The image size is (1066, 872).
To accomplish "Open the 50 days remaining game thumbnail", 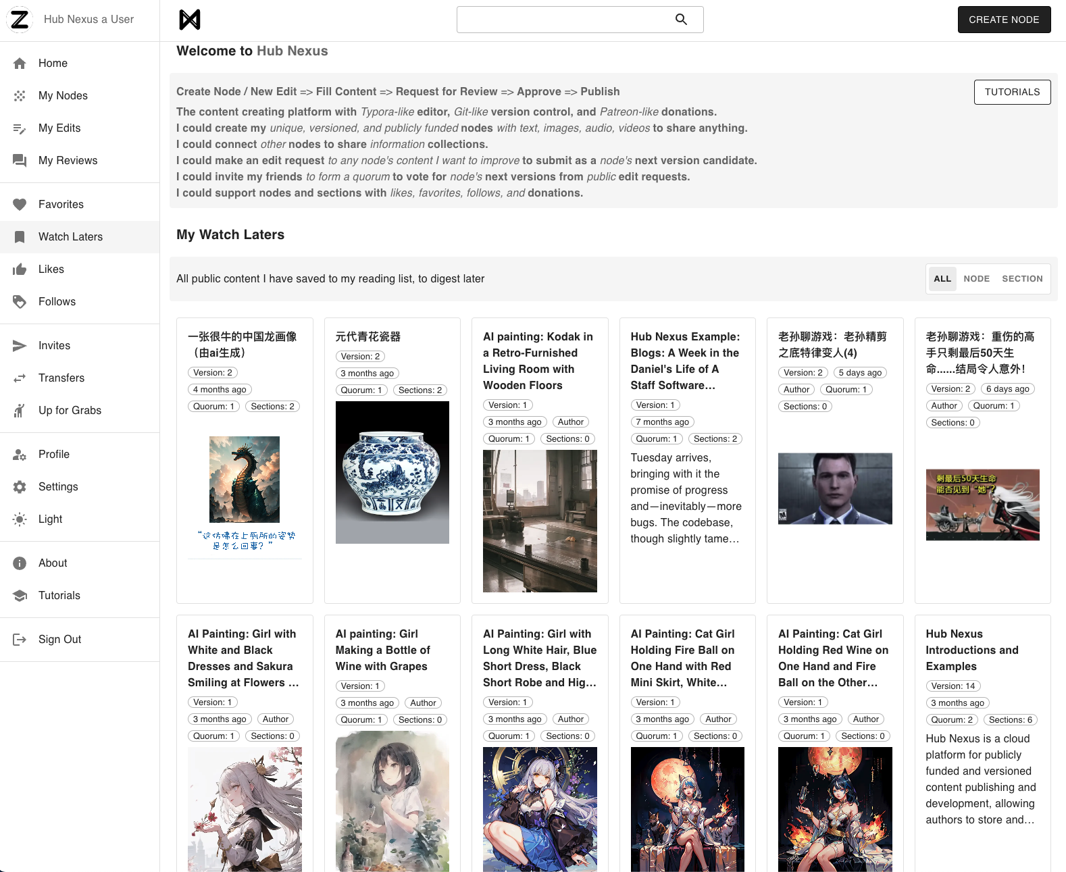I will (982, 505).
